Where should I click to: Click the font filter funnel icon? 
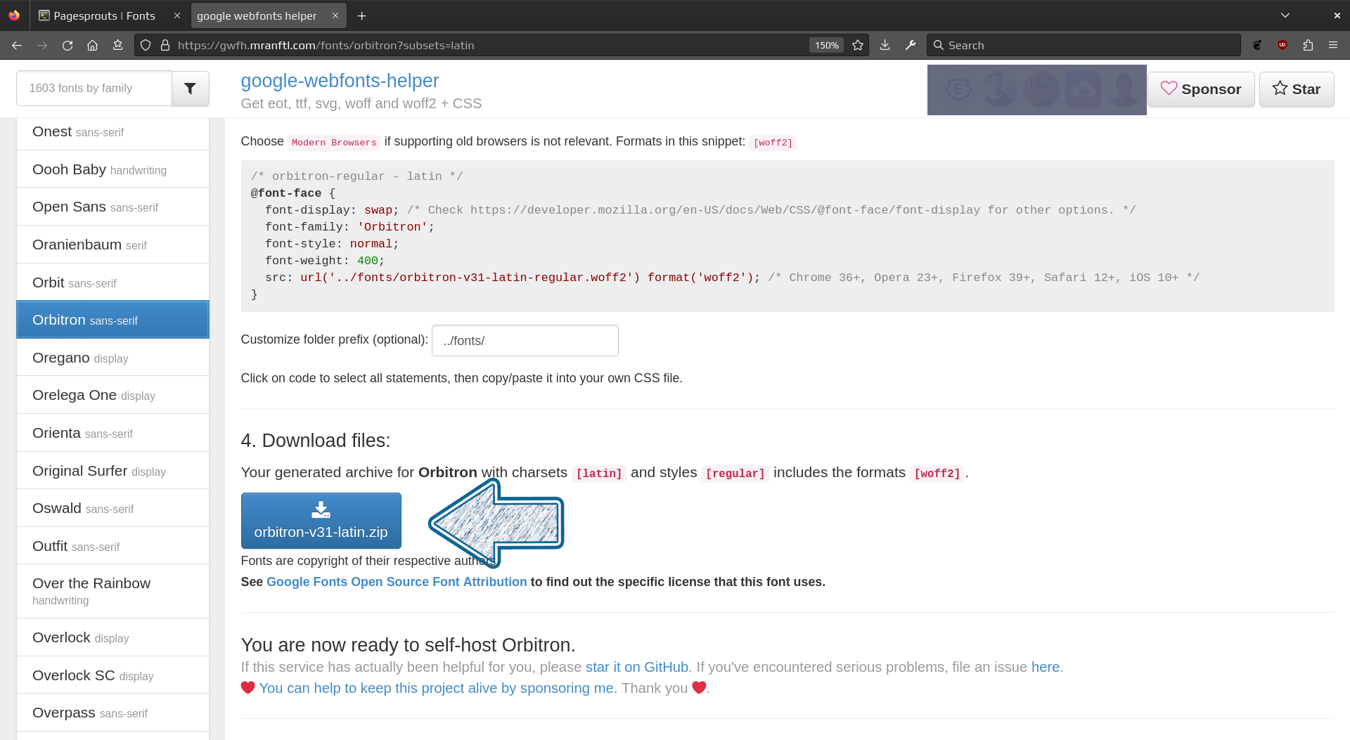pyautogui.click(x=190, y=89)
